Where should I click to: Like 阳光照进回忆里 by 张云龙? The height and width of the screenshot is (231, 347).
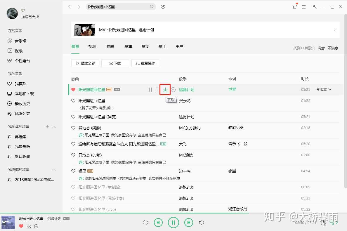[73, 101]
